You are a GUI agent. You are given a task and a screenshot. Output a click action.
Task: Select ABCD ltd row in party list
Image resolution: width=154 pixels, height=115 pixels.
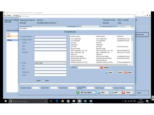click(100, 54)
